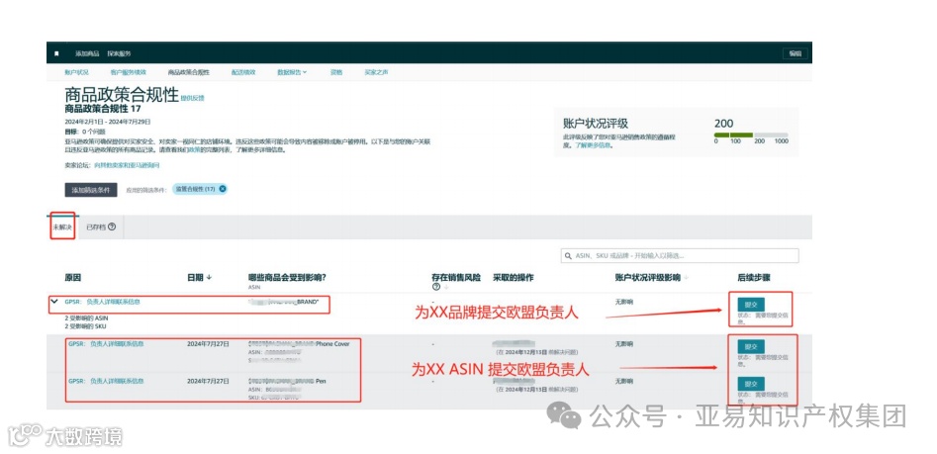Click the search magnifier icon in filter box
Image resolution: width=937 pixels, height=454 pixels.
point(568,255)
